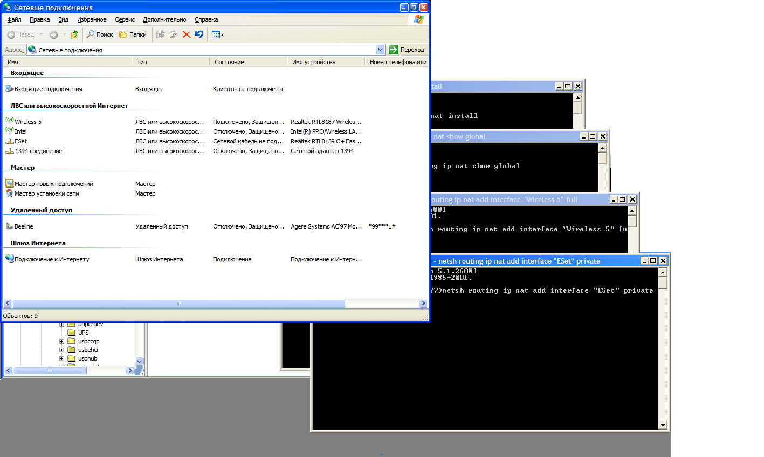764x457 pixels.
Task: Expand the usbccgp tree folder
Action: coord(61,341)
